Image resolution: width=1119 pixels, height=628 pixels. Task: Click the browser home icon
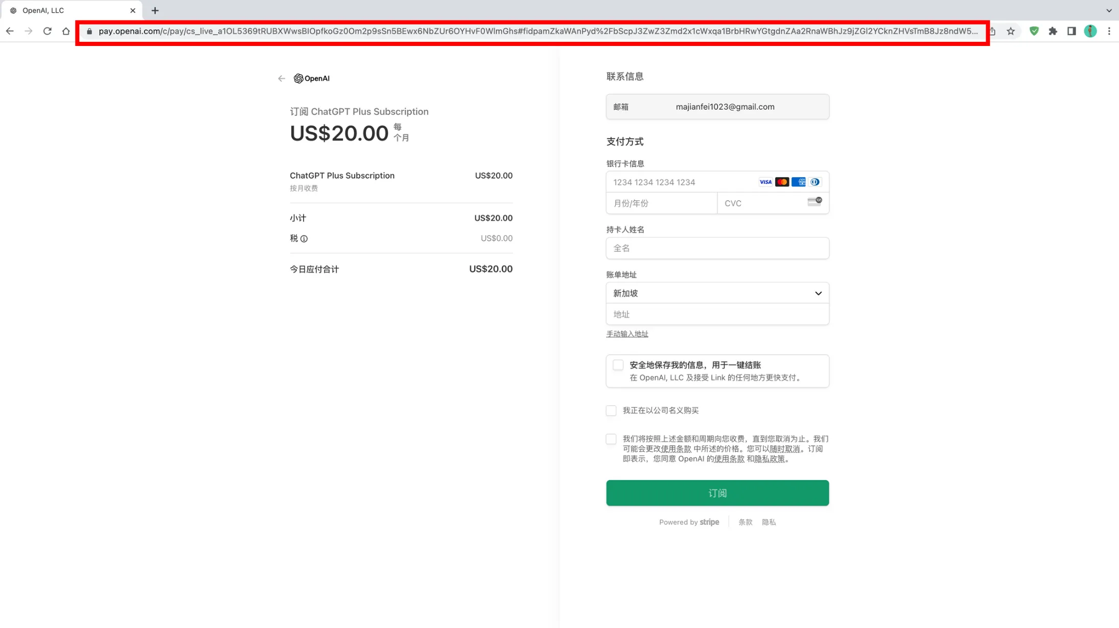click(66, 31)
